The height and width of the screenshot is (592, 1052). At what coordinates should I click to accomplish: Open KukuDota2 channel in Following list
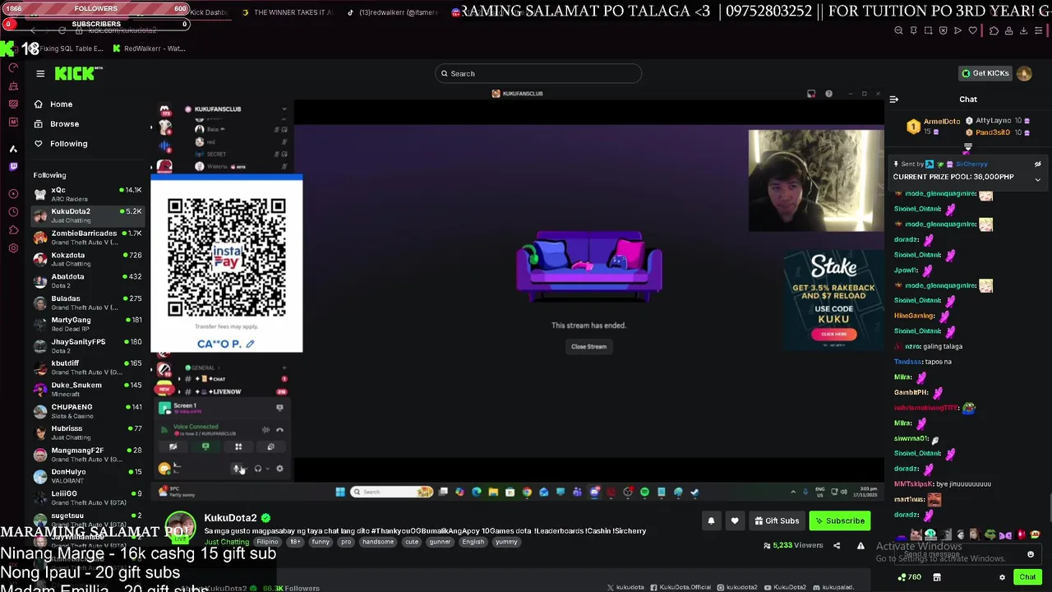pos(87,215)
